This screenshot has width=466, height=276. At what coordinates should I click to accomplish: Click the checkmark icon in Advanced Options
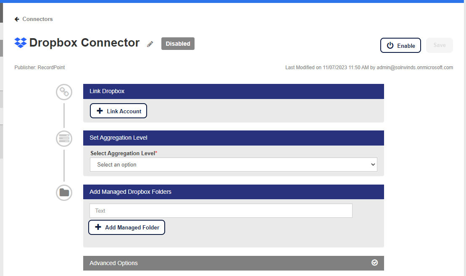coord(374,263)
